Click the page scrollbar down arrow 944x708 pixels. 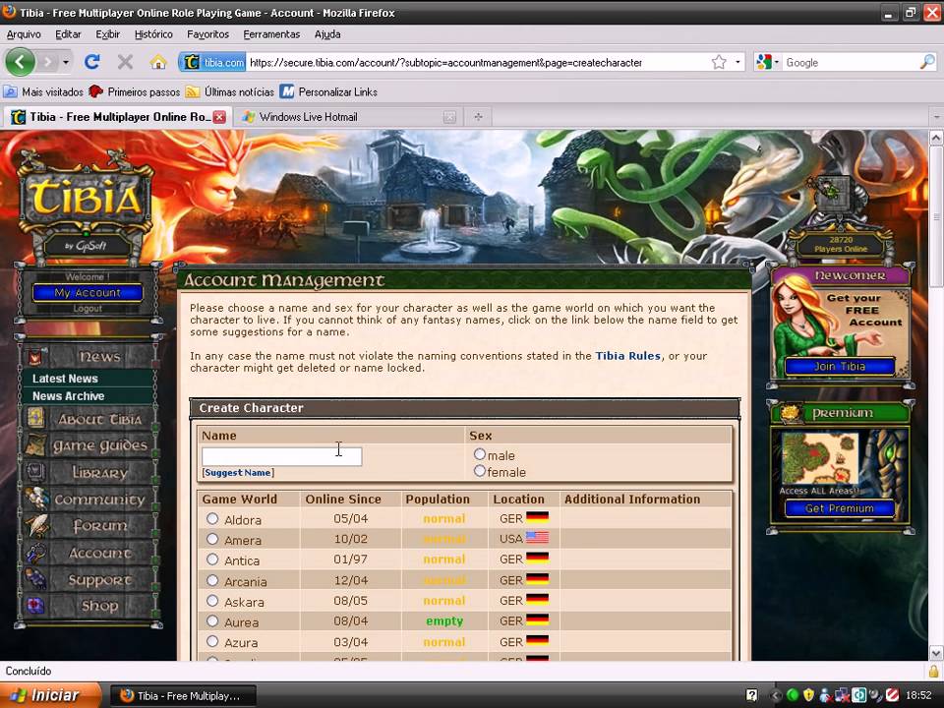tap(936, 652)
